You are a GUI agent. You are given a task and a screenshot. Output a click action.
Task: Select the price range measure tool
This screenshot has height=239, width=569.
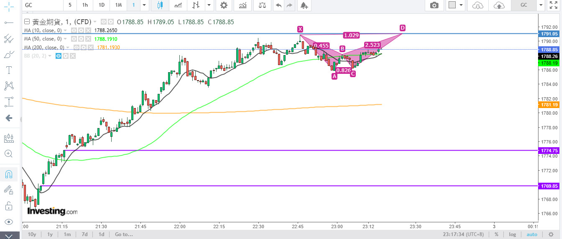point(8,102)
